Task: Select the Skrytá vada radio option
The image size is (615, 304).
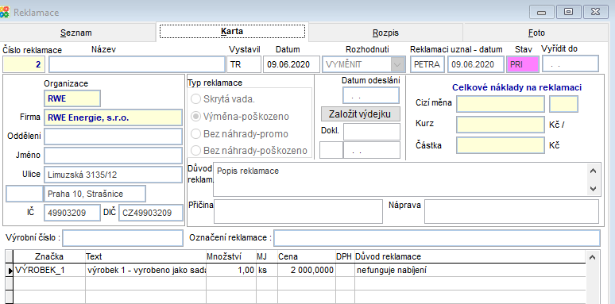Action: pos(195,98)
